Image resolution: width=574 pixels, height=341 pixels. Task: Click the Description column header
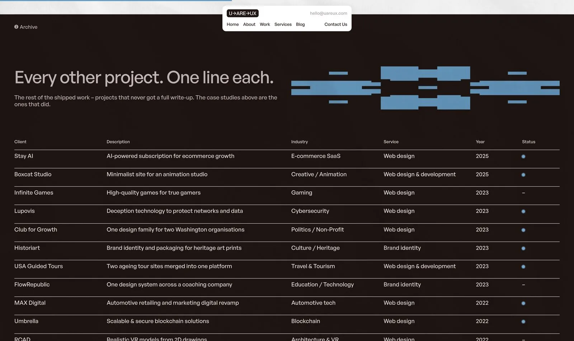coord(118,142)
